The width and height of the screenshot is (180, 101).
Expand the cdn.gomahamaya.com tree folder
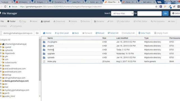click(1, 78)
